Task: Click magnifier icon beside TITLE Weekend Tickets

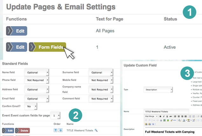Action: pyautogui.click(x=96, y=131)
